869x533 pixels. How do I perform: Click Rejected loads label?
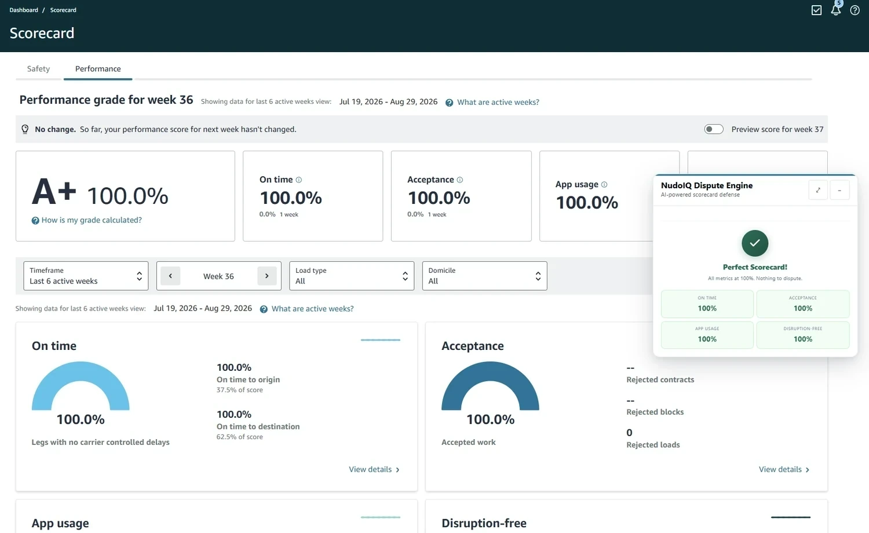tap(653, 445)
